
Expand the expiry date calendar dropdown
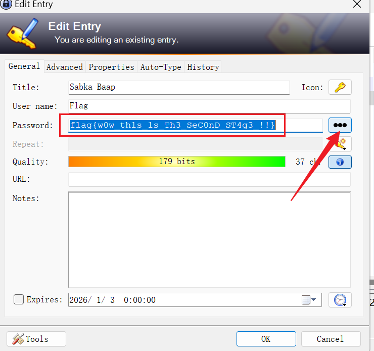coord(311,300)
